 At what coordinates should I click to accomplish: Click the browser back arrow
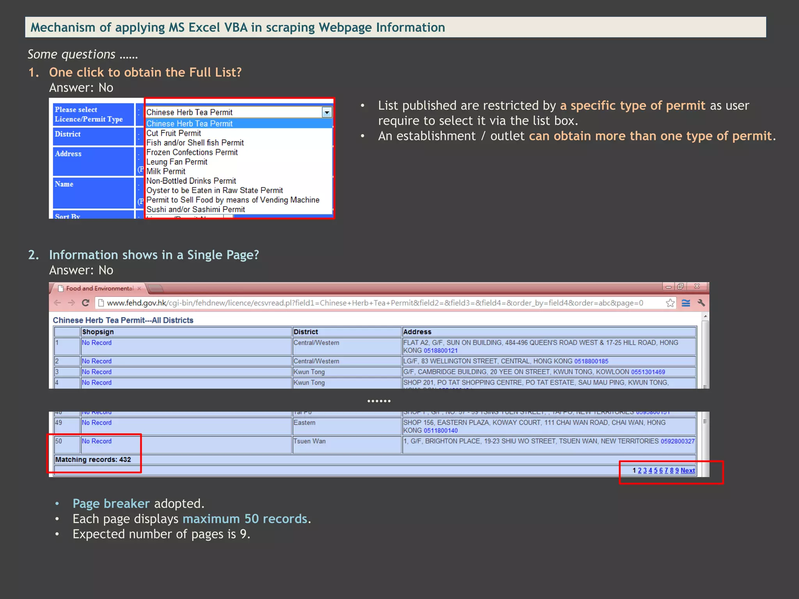57,303
